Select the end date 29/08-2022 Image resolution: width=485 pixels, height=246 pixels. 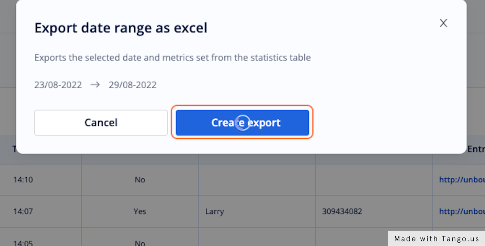click(x=133, y=85)
